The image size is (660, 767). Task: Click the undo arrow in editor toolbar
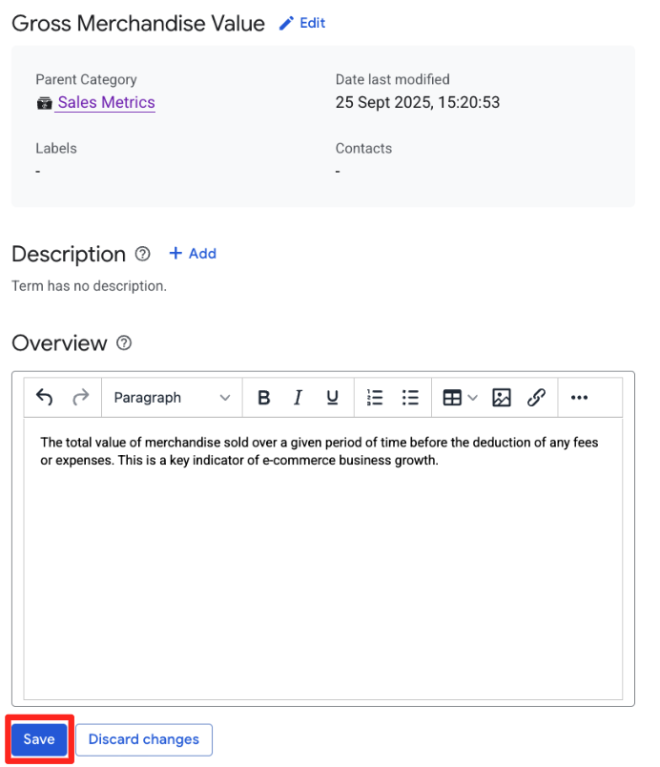click(44, 398)
